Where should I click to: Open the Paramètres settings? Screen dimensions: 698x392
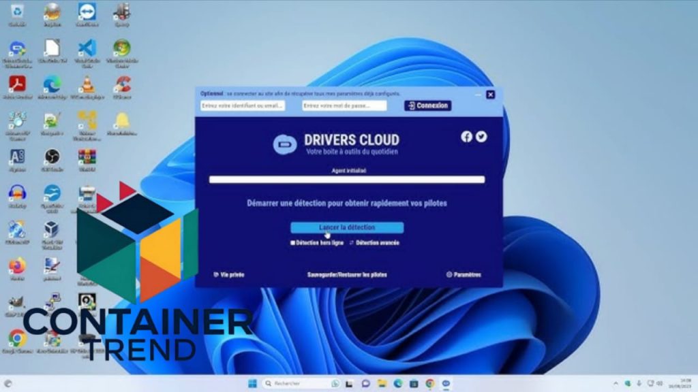(x=464, y=275)
